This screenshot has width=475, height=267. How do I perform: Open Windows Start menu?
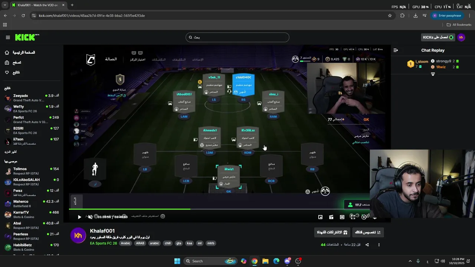coord(177,261)
